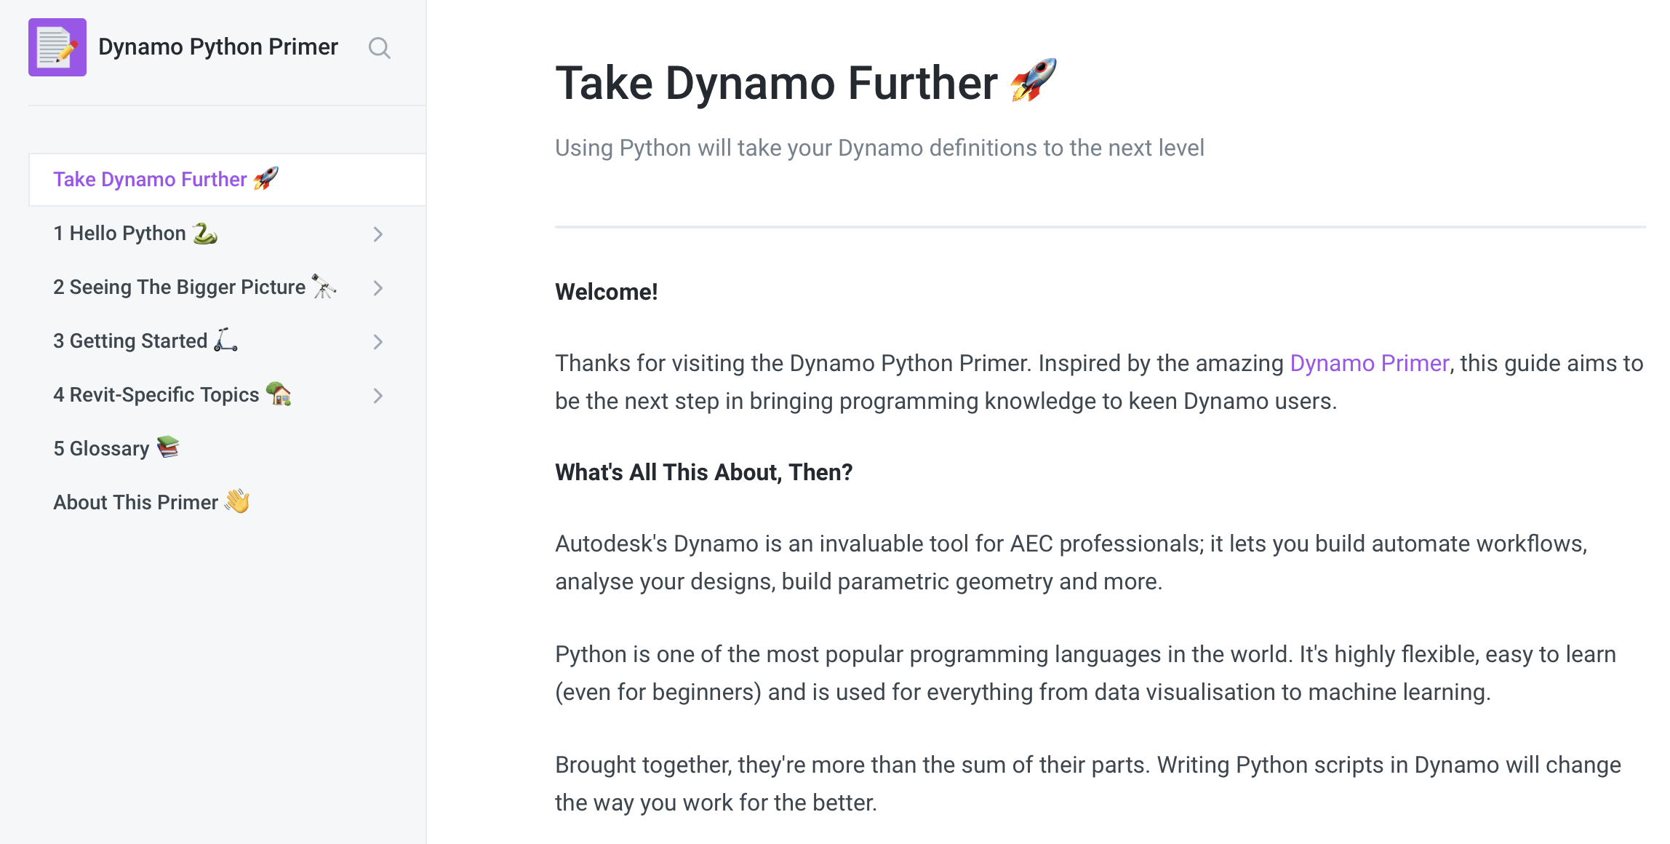Image resolution: width=1670 pixels, height=844 pixels.
Task: Click the Welcome! heading text
Action: (606, 292)
